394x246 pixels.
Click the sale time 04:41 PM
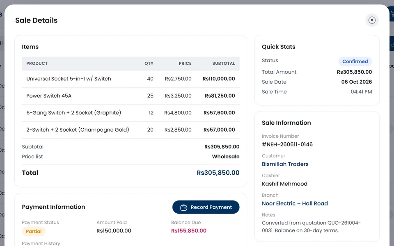pos(361,91)
